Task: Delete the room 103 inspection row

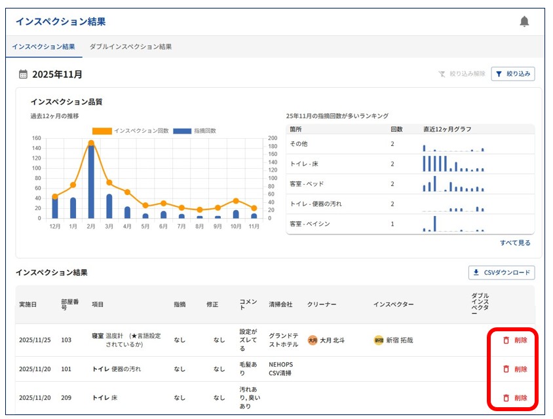Action: tap(514, 340)
